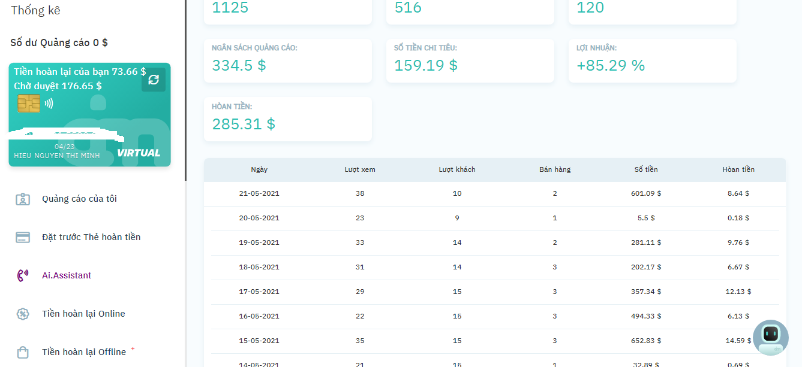Click the Số tiền column header
Image resolution: width=802 pixels, height=367 pixels.
click(x=646, y=169)
